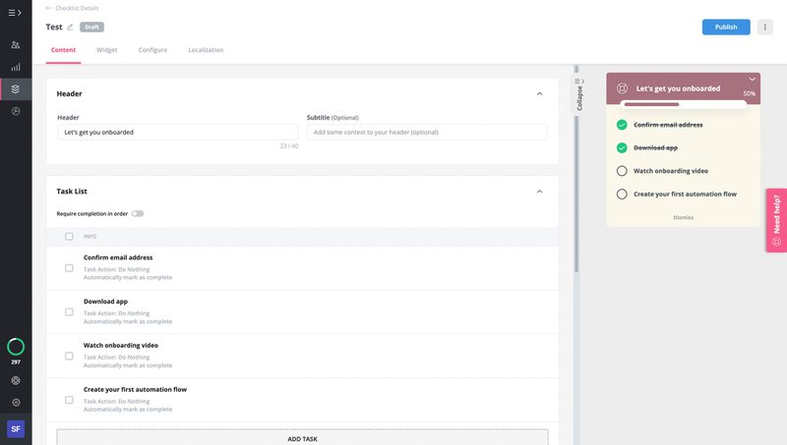The height and width of the screenshot is (445, 787).
Task: Open the settings gear sidebar icon
Action: click(x=16, y=403)
